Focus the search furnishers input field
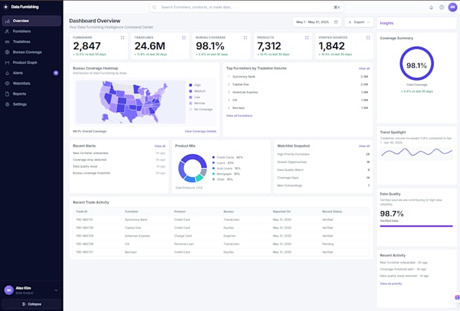The image size is (460, 311). coord(246,7)
